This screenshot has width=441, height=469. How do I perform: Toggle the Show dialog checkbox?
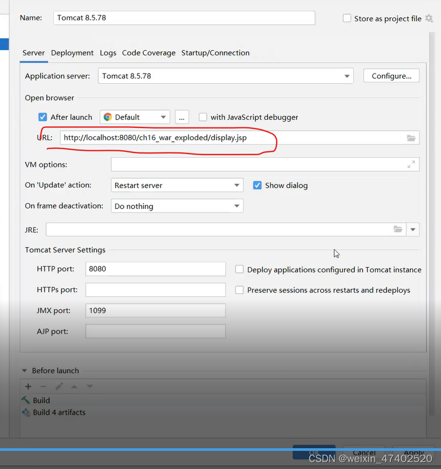point(258,185)
